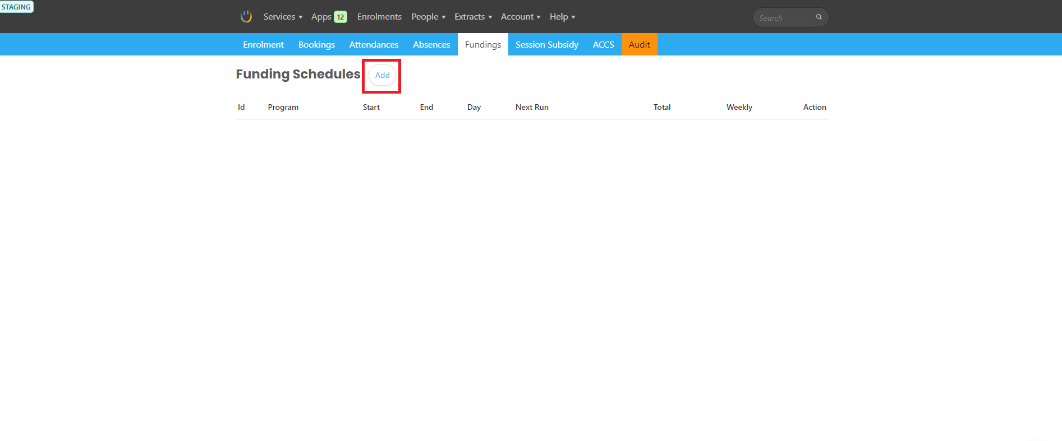Select the Fundings tab
Viewport: 1062px width, 441px height.
pyautogui.click(x=483, y=44)
